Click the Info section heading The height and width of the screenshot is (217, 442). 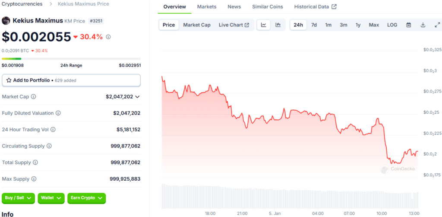coord(8,214)
